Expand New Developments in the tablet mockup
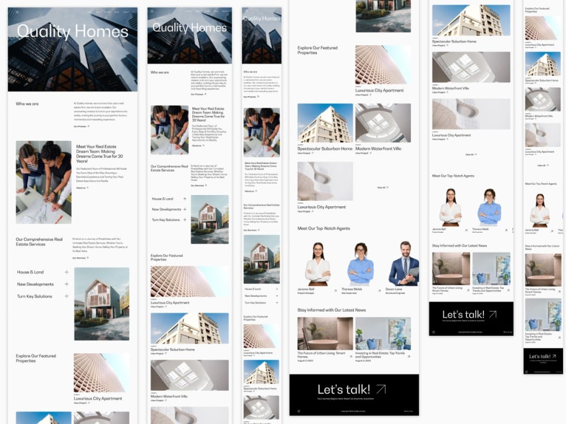Screen dimensions: 566x424 [185, 209]
